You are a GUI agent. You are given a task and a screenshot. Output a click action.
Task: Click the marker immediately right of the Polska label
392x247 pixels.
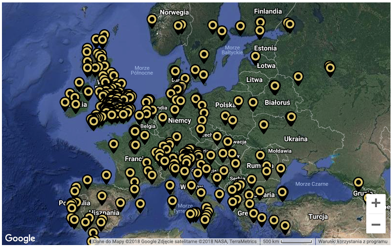[239, 103]
